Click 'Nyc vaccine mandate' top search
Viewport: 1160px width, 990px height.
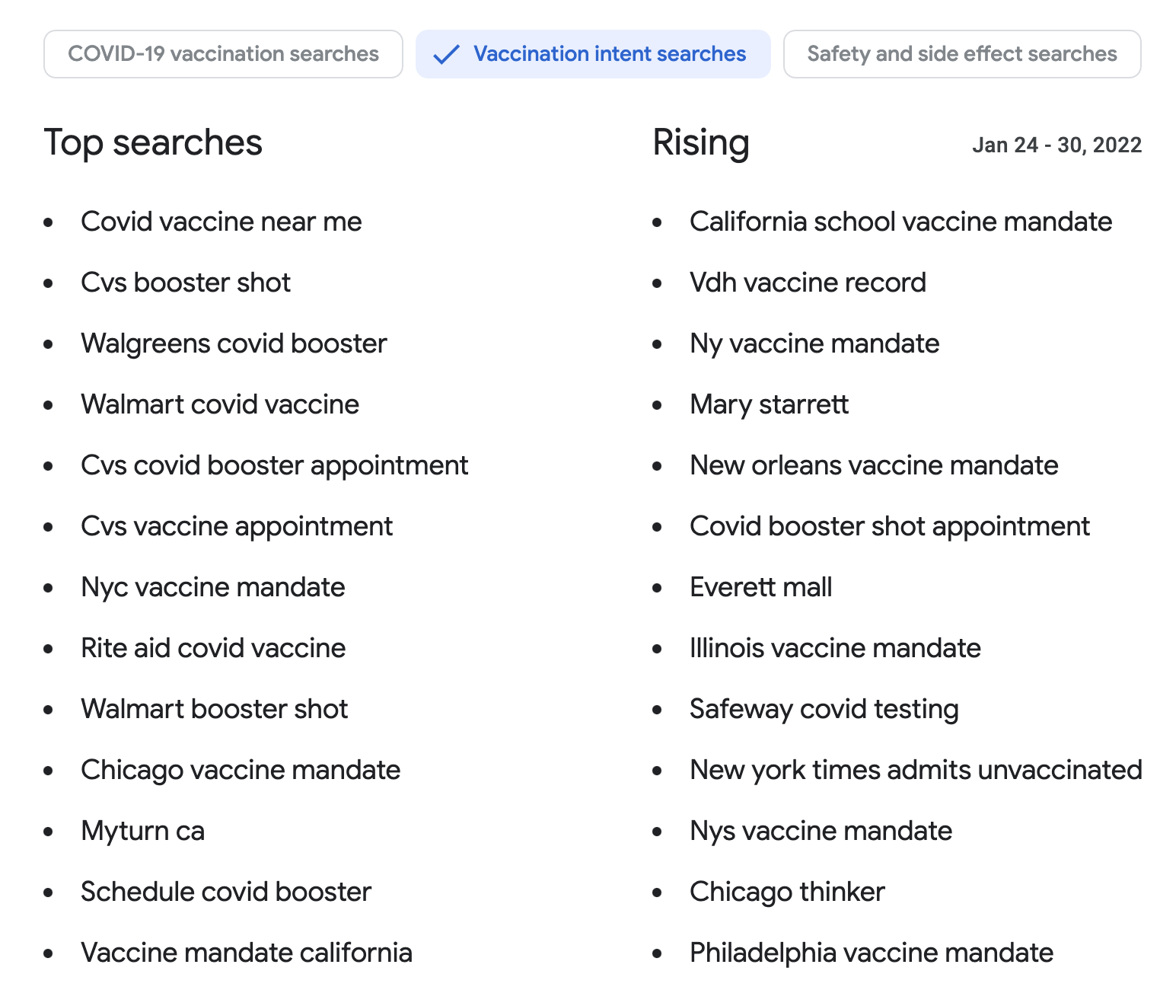coord(213,587)
